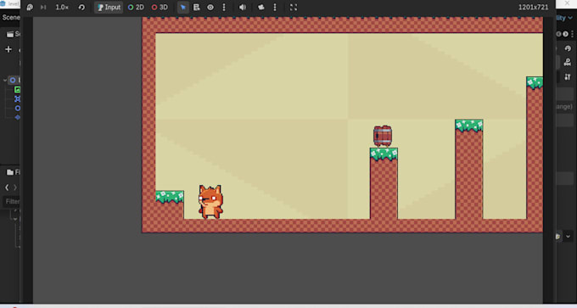Click the suspend embedded game icon
The image size is (577, 308).
click(x=30, y=8)
